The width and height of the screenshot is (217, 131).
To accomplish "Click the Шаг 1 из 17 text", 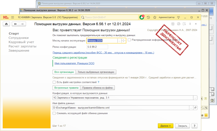I will pos(59,126).
